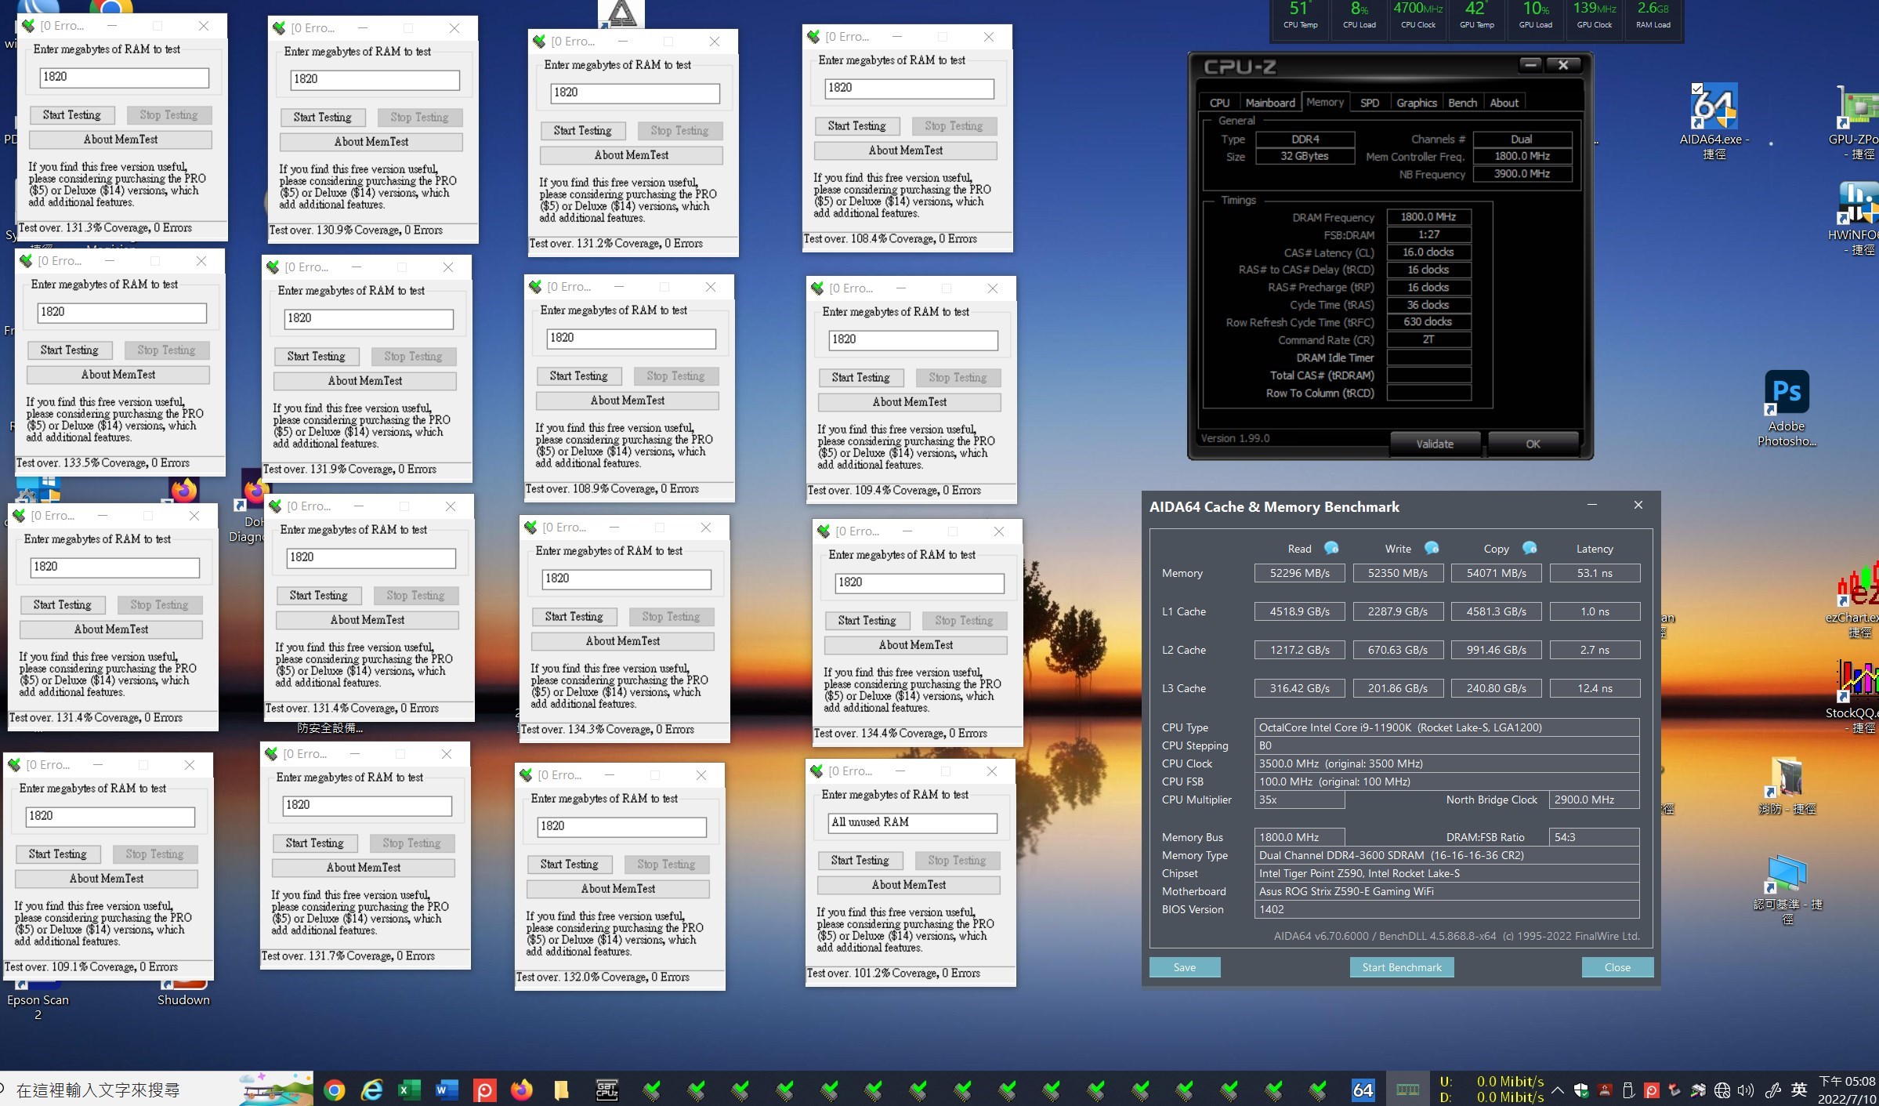Click the Close button in AIDA64 benchmark
Screen dimensions: 1879x1106
click(x=1617, y=967)
